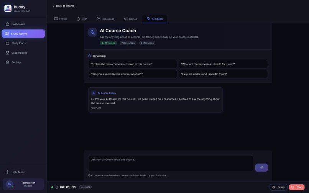The width and height of the screenshot is (309, 193).
Task: Stop the study session timer
Action: click(x=297, y=187)
